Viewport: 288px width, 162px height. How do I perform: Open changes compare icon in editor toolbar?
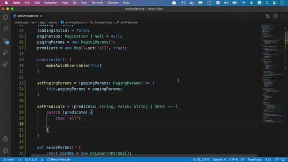click(268, 16)
